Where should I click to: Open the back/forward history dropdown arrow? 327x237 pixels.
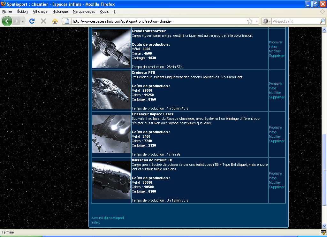point(23,21)
